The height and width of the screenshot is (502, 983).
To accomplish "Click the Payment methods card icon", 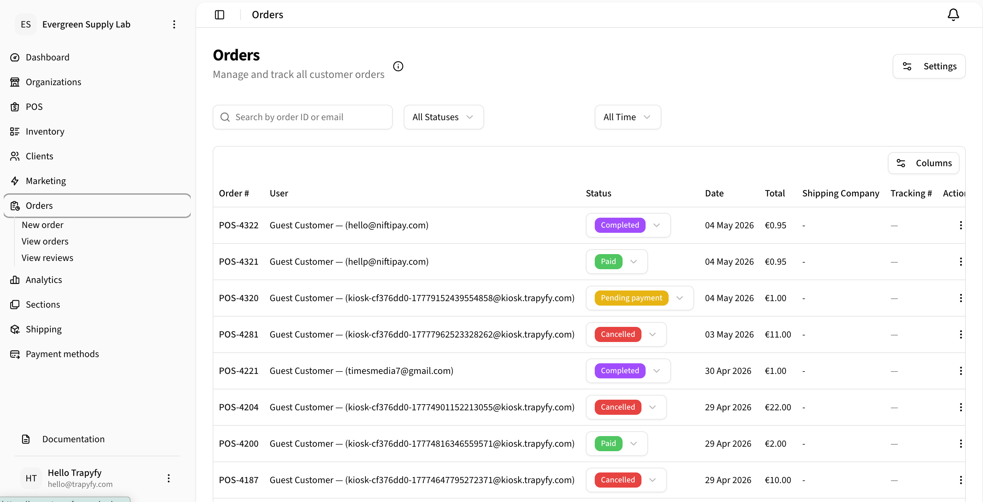I will coord(15,354).
